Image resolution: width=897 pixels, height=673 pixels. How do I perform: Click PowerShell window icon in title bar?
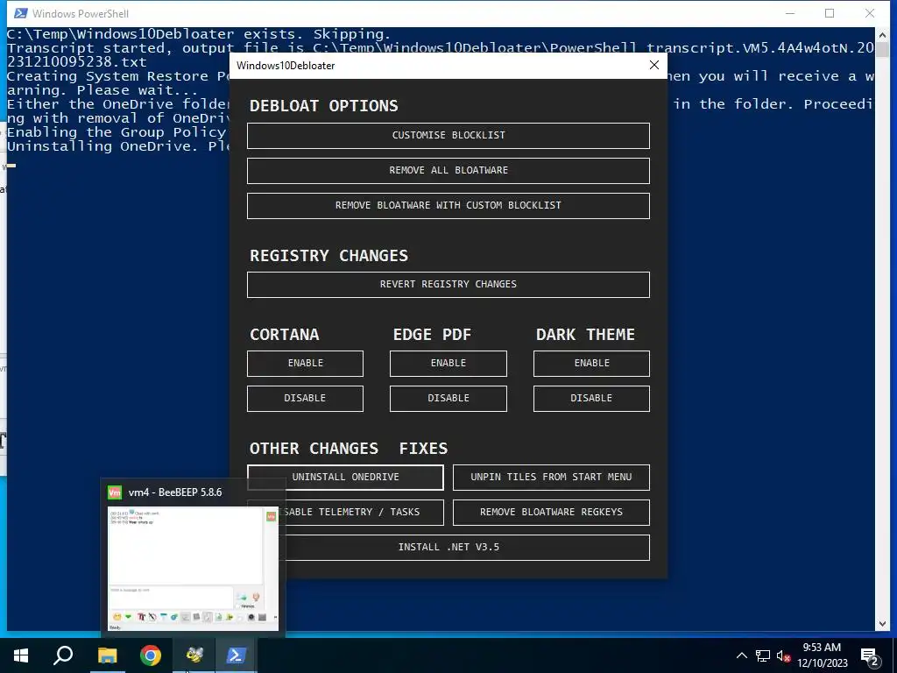click(x=21, y=13)
